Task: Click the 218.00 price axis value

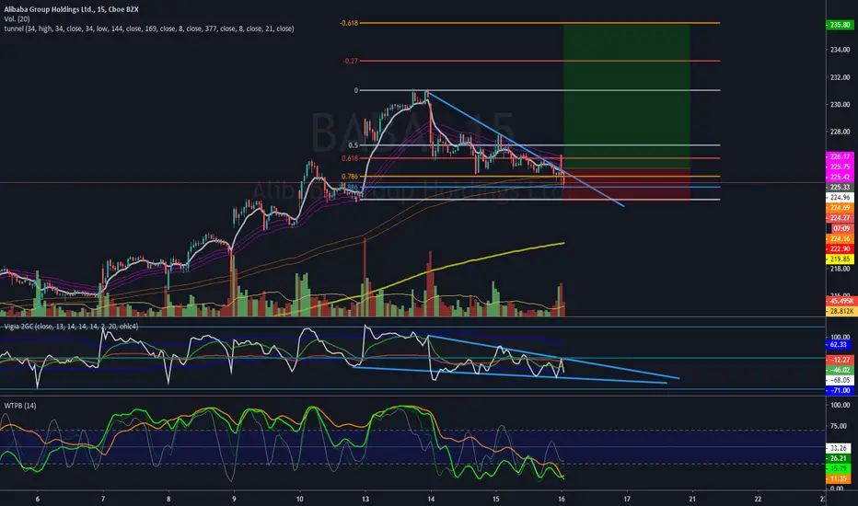Action: pos(840,269)
